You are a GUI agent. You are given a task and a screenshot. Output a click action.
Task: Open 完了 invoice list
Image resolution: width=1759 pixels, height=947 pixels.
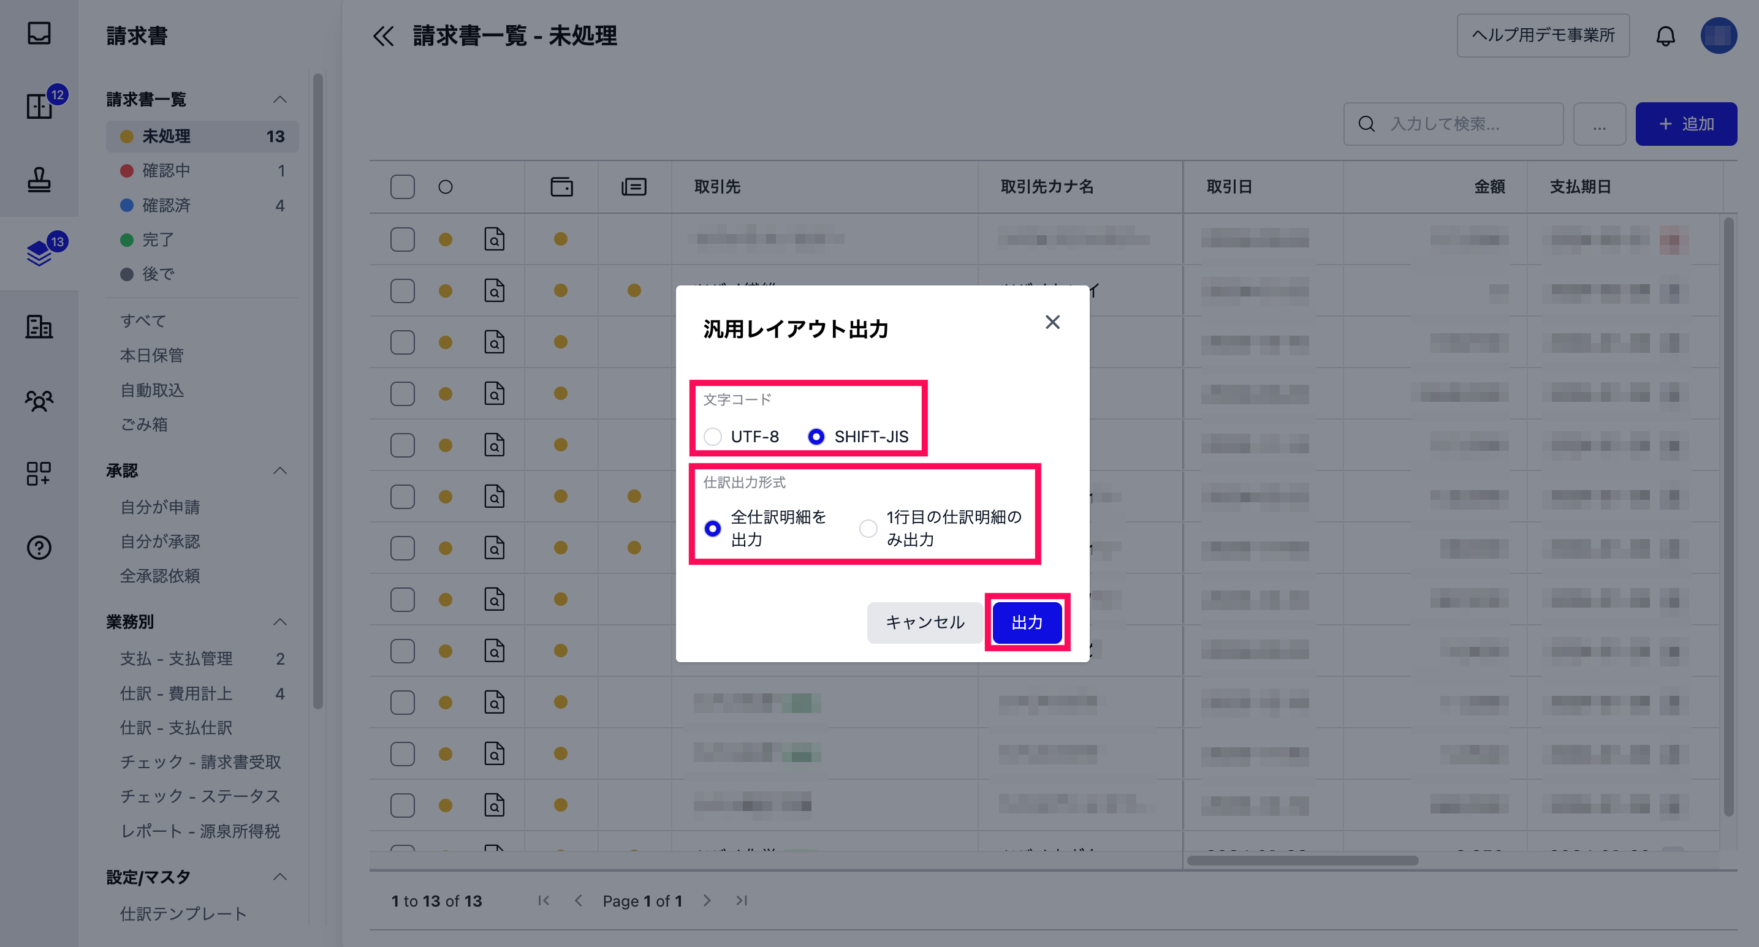202,240
